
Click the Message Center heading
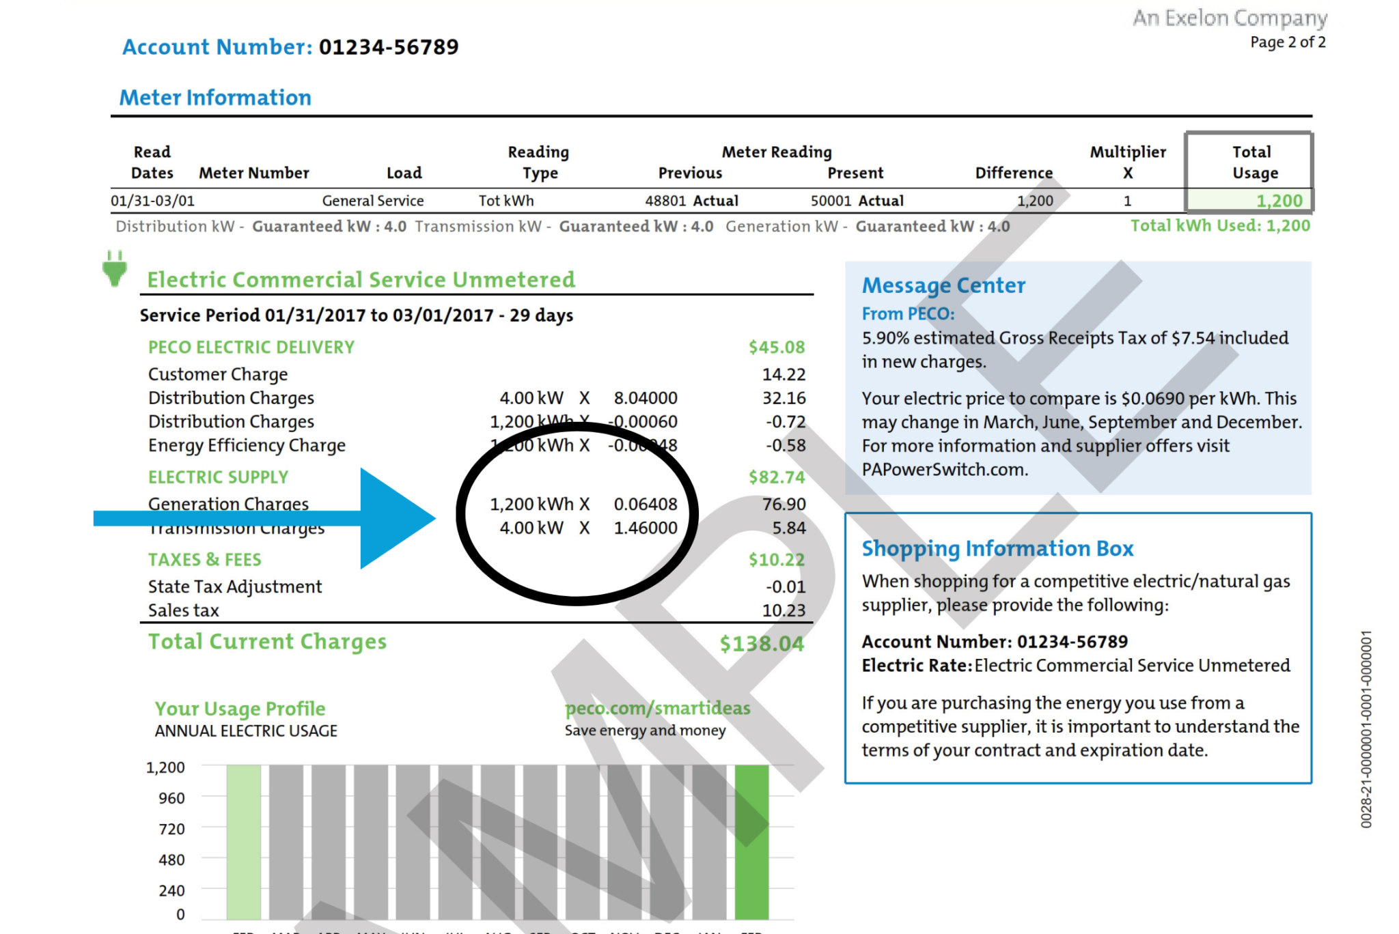coord(943,285)
